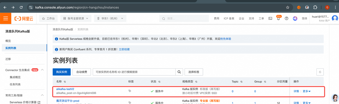Open 详情 for alikafka-testV2
The image size is (339, 104).
(296, 91)
